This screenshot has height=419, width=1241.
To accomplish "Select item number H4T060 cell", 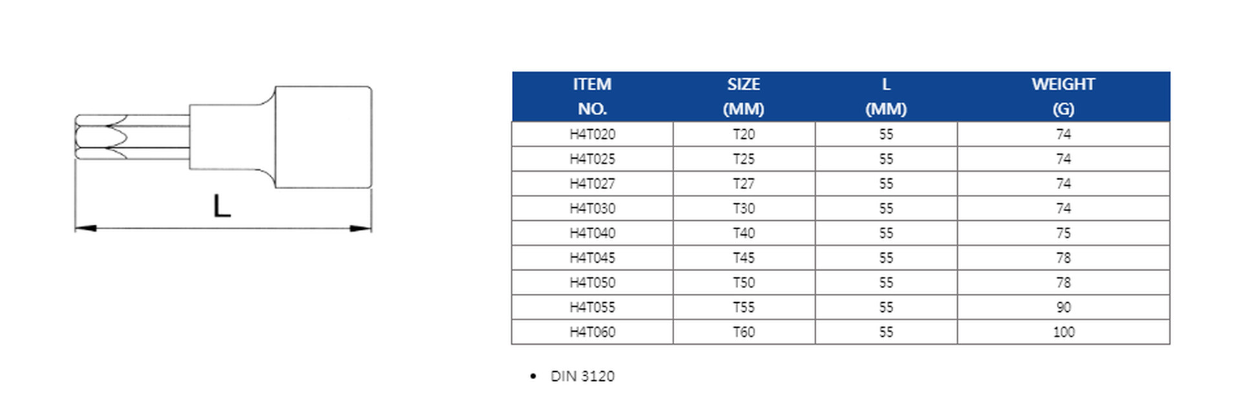I will click(x=592, y=332).
